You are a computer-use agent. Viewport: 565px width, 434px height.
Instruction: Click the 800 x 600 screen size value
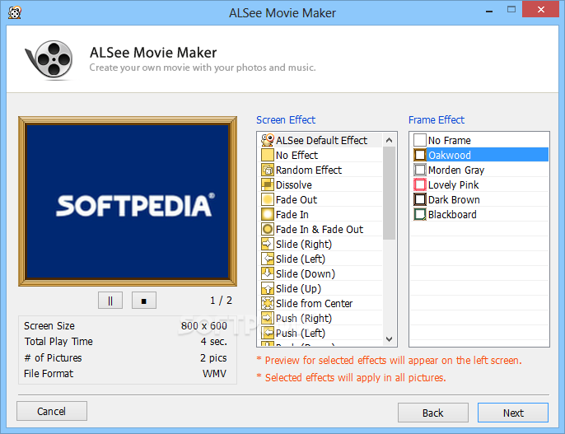tap(204, 325)
